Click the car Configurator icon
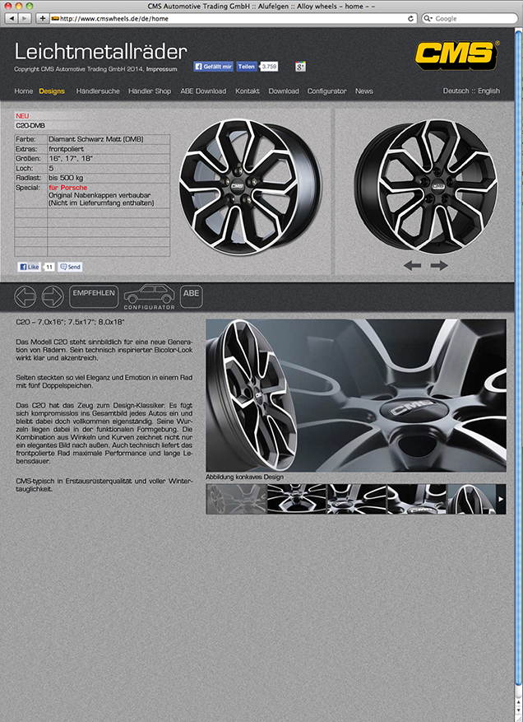The height and width of the screenshot is (722, 523). (x=149, y=296)
